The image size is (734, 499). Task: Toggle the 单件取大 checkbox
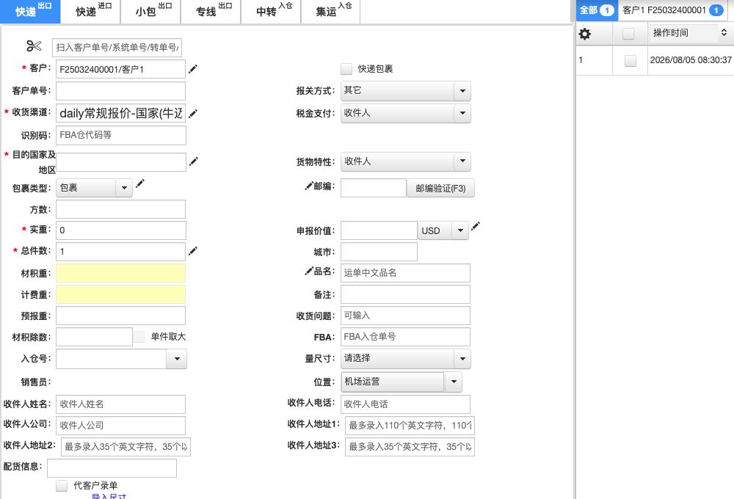[x=139, y=337]
